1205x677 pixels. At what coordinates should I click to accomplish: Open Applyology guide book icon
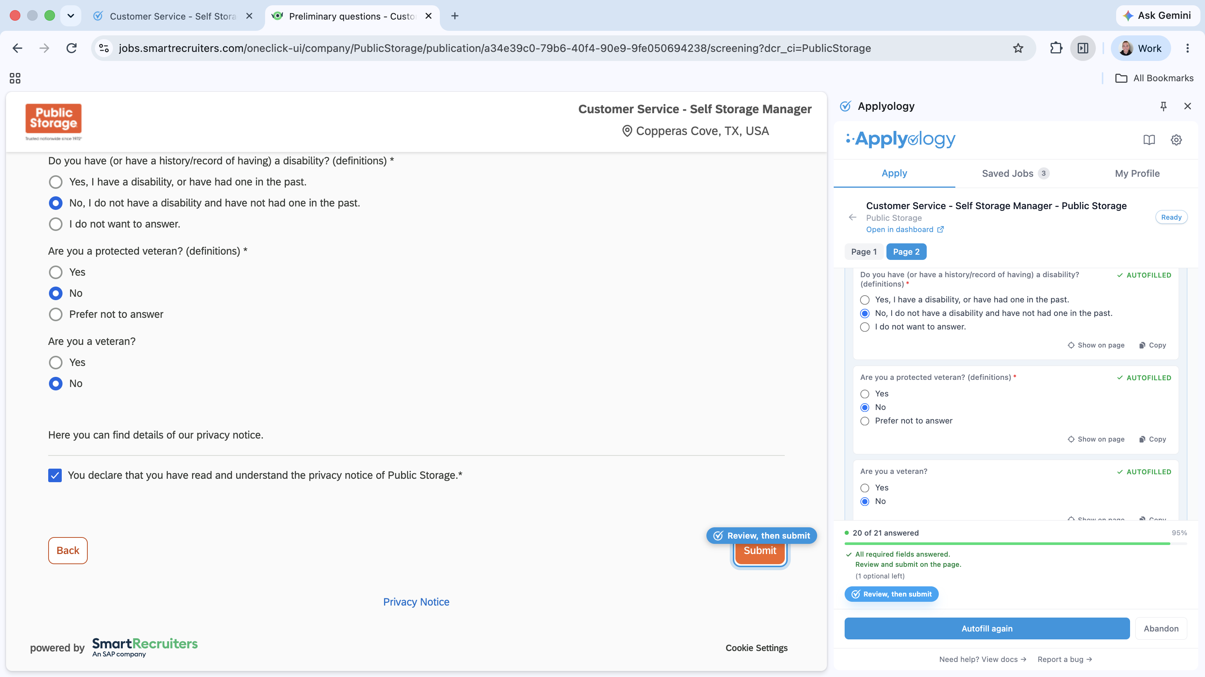coord(1149,140)
